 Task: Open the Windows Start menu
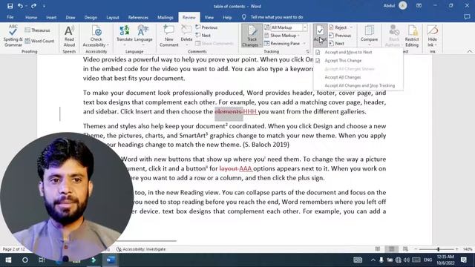click(x=8, y=260)
